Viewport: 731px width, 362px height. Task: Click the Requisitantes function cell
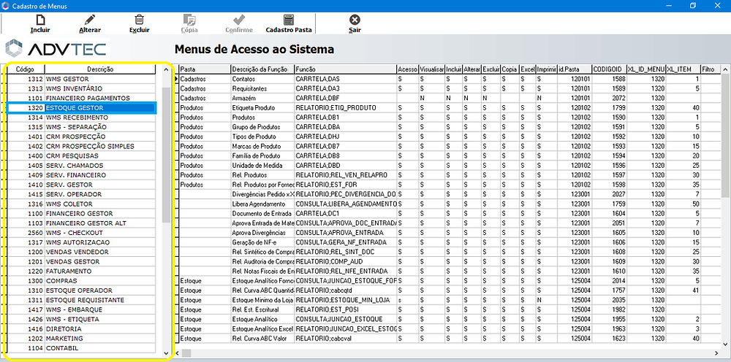tap(262, 88)
